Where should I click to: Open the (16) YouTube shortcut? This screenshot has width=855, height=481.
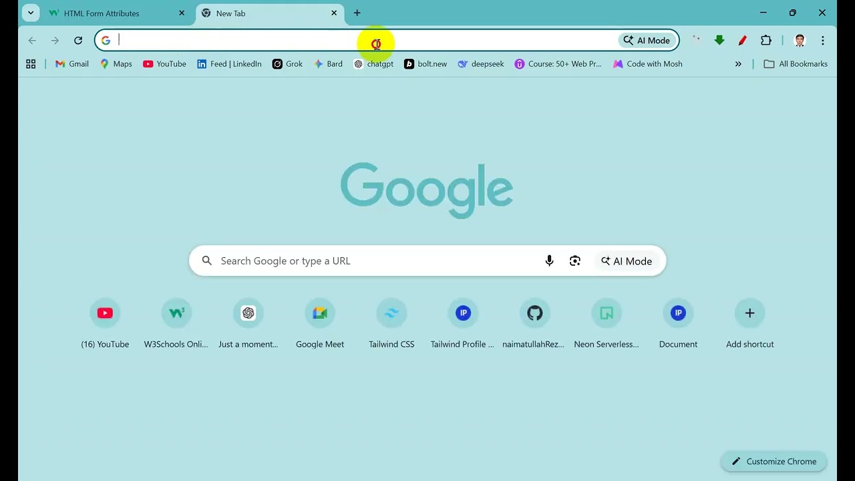(x=105, y=324)
